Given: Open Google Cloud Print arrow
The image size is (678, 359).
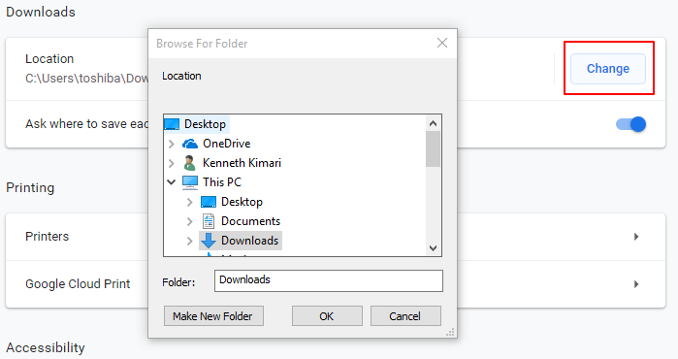Looking at the screenshot, I should click(x=636, y=284).
